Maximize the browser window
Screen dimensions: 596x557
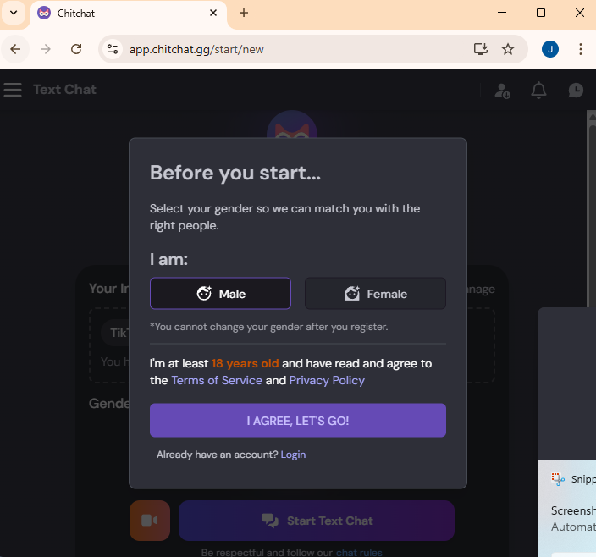541,13
